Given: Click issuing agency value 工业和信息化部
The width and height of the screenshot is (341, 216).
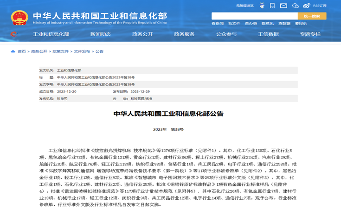Looking at the screenshot, I should (69, 70).
